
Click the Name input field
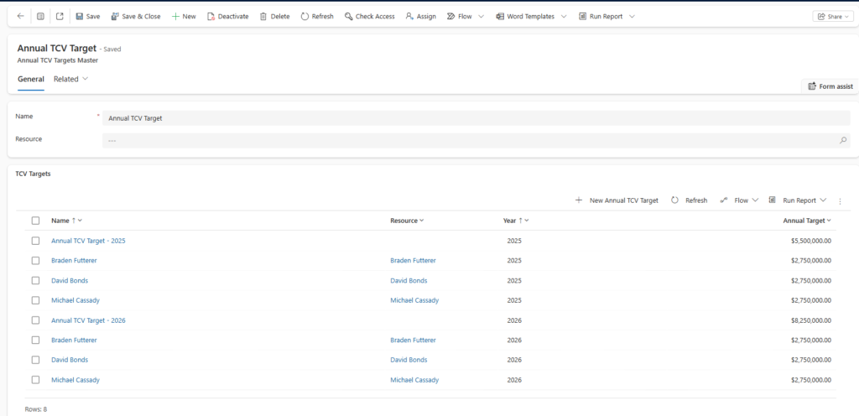[x=475, y=118]
